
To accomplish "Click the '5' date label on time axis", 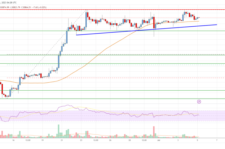I will pos(197,140).
